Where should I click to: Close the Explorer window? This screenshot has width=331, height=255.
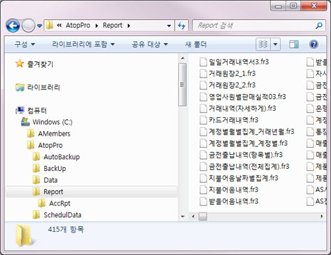pos(314,6)
